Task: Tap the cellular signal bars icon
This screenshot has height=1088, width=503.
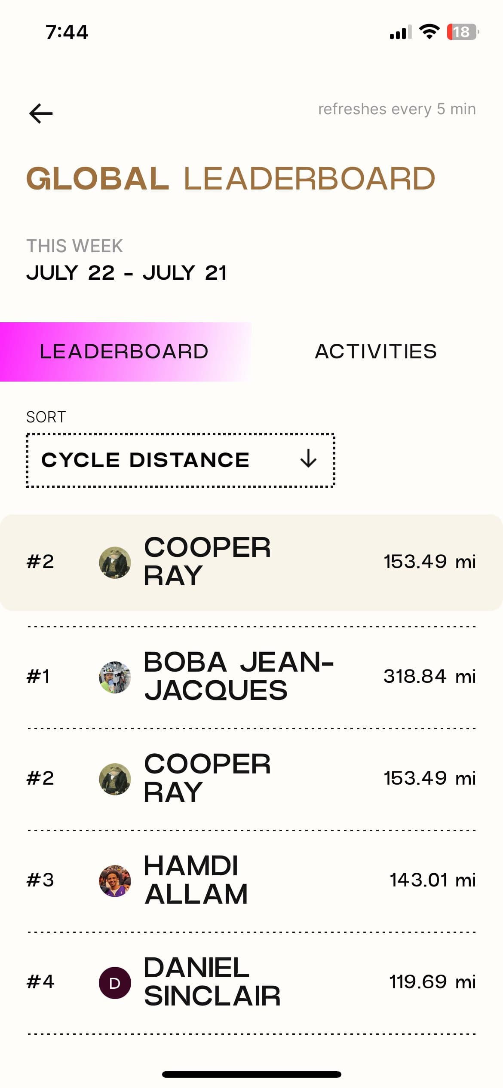Action: tap(400, 32)
